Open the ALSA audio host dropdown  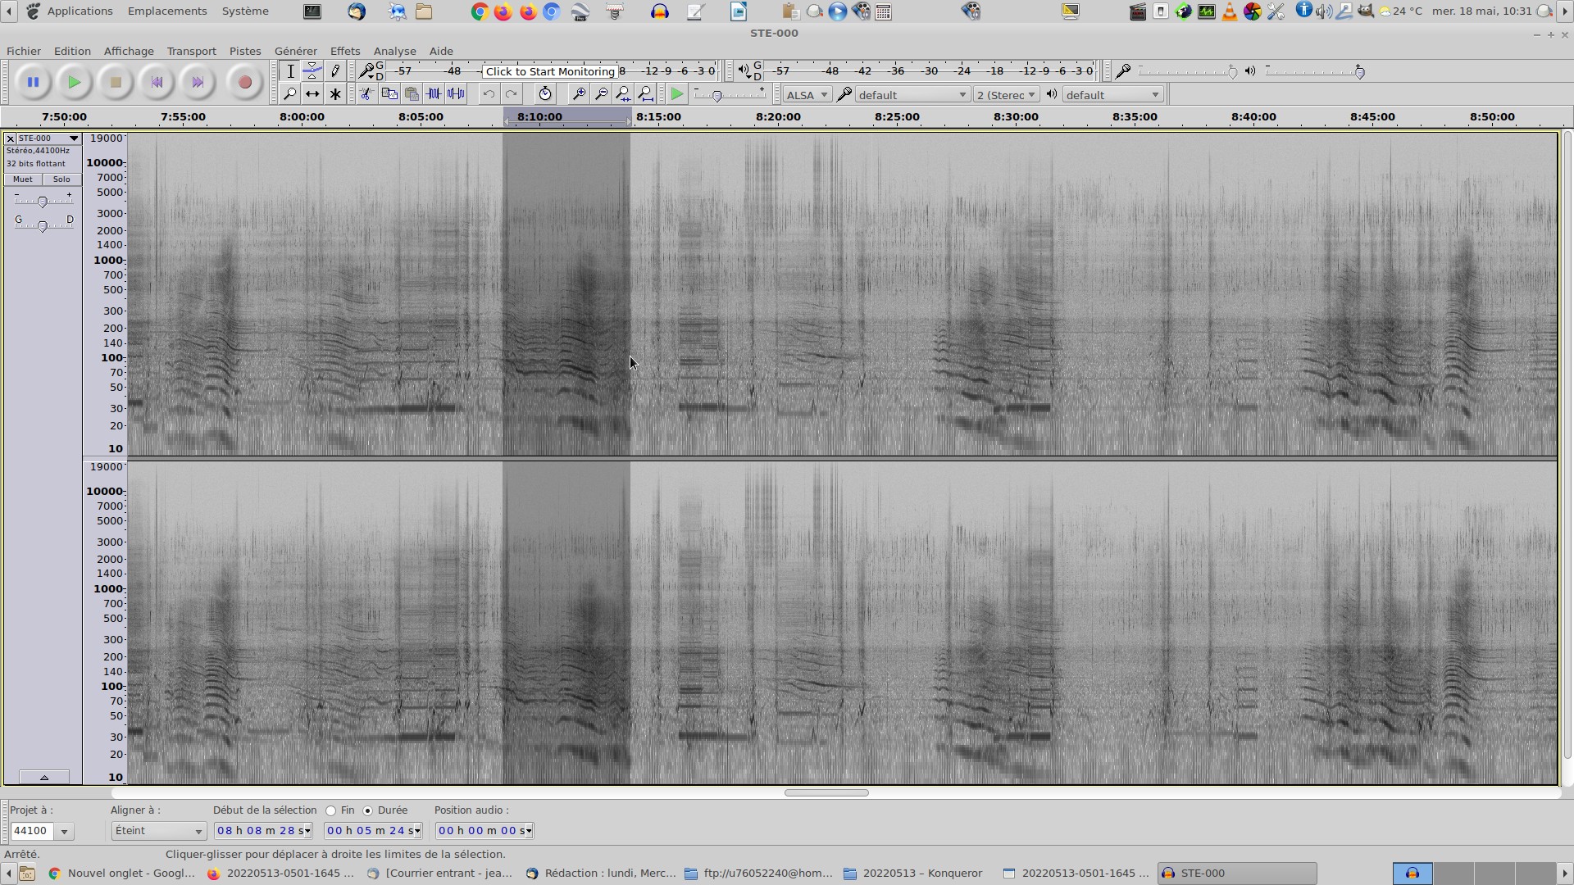[807, 95]
